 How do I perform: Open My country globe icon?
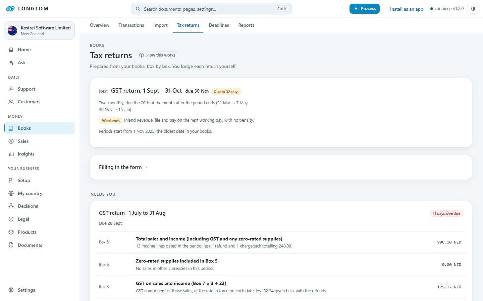coord(11,193)
